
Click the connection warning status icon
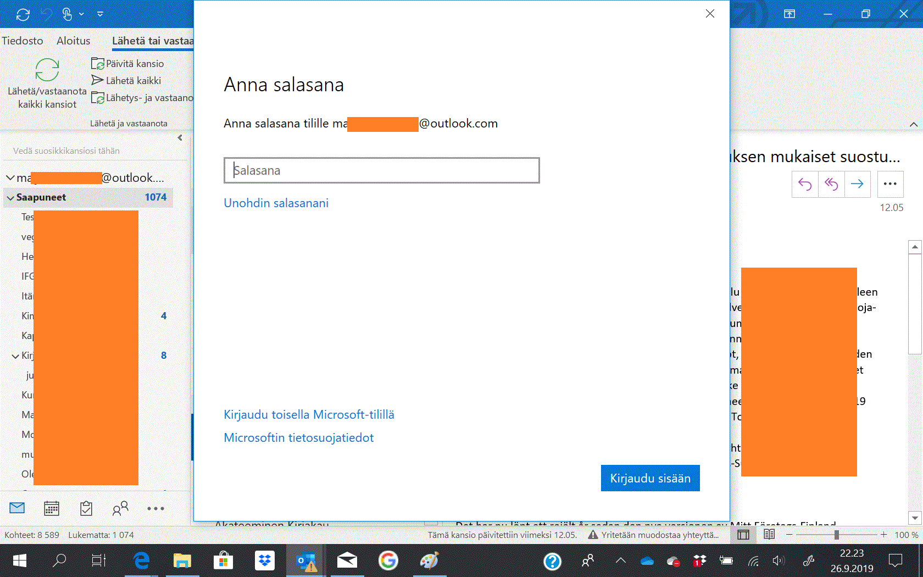(x=593, y=535)
